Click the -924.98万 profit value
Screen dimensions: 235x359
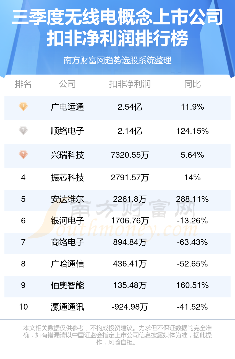point(130,307)
